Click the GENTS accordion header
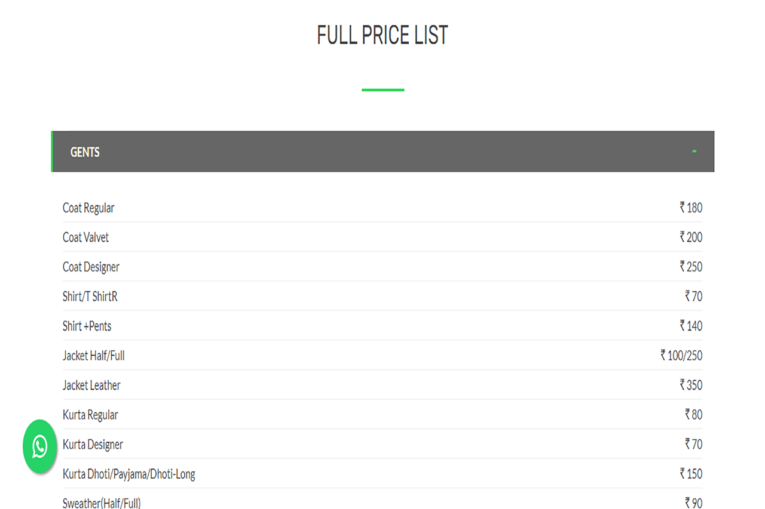 (382, 152)
